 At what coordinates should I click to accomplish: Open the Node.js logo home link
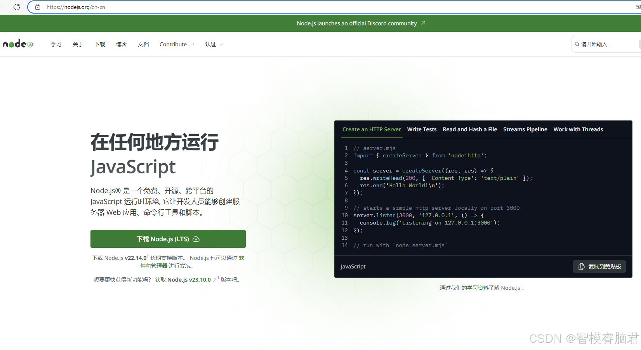(x=18, y=44)
